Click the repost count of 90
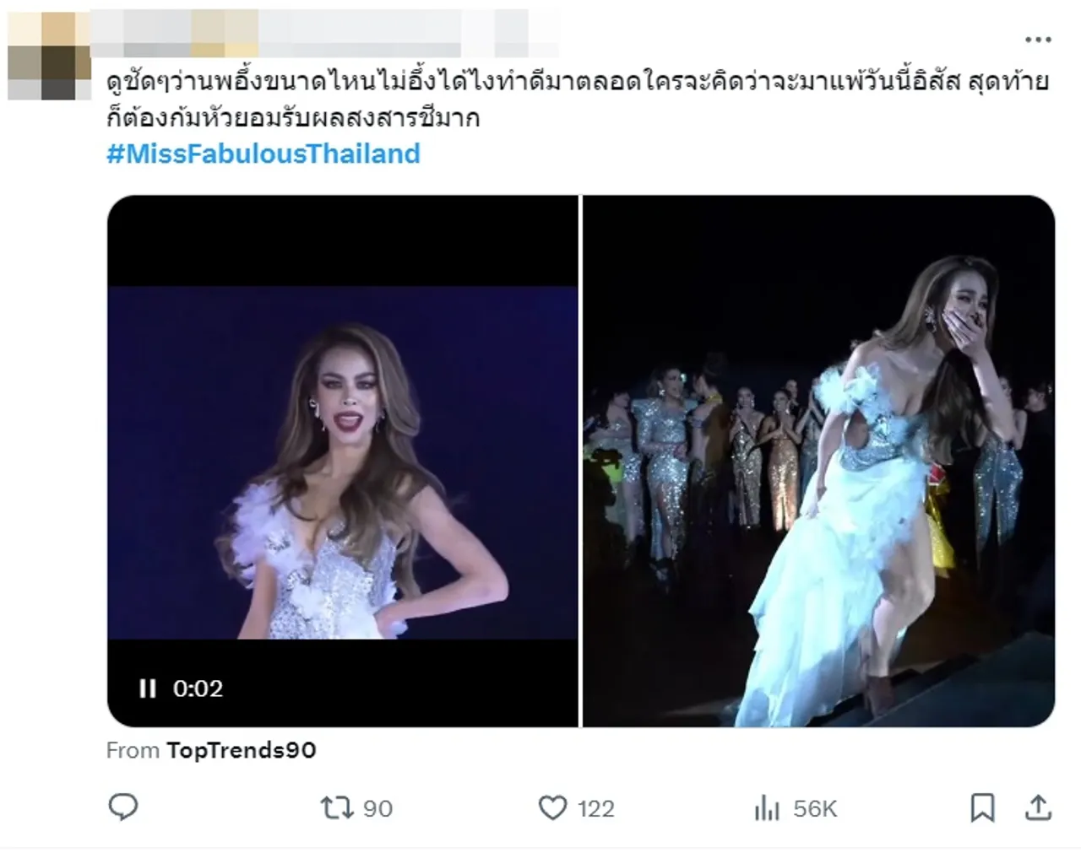 pyautogui.click(x=378, y=808)
